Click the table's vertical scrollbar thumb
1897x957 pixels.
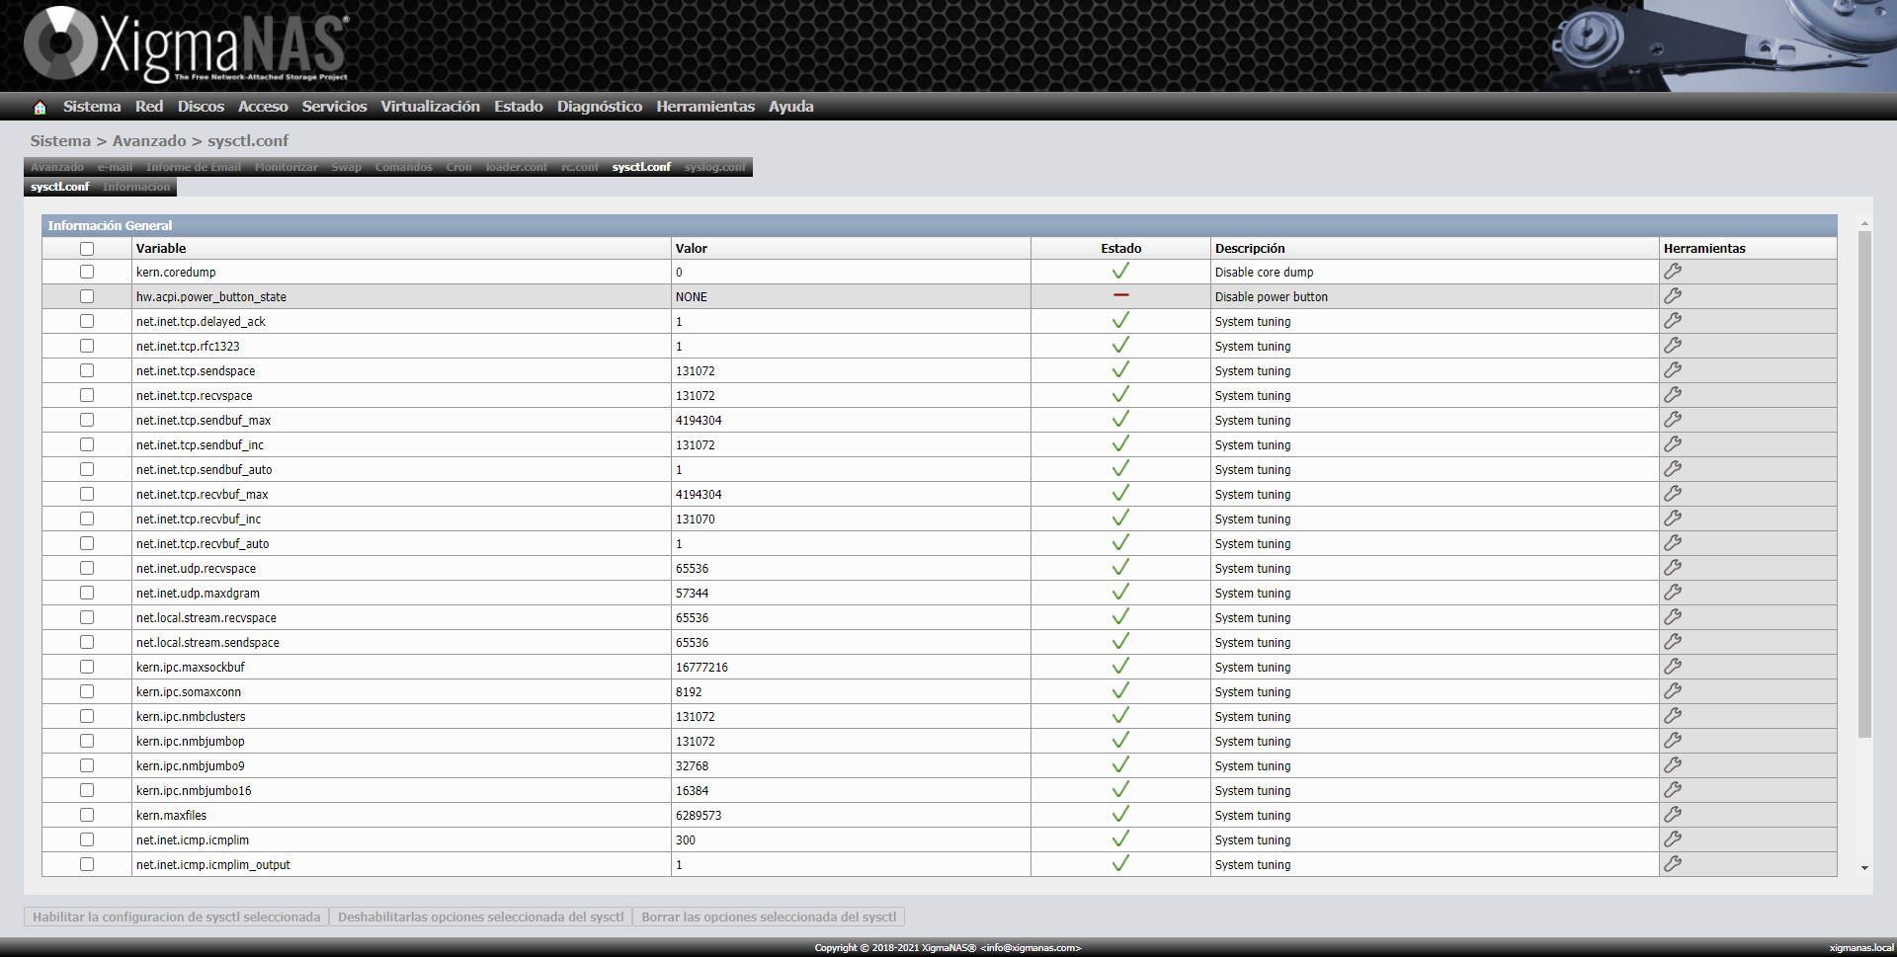pos(1864,484)
